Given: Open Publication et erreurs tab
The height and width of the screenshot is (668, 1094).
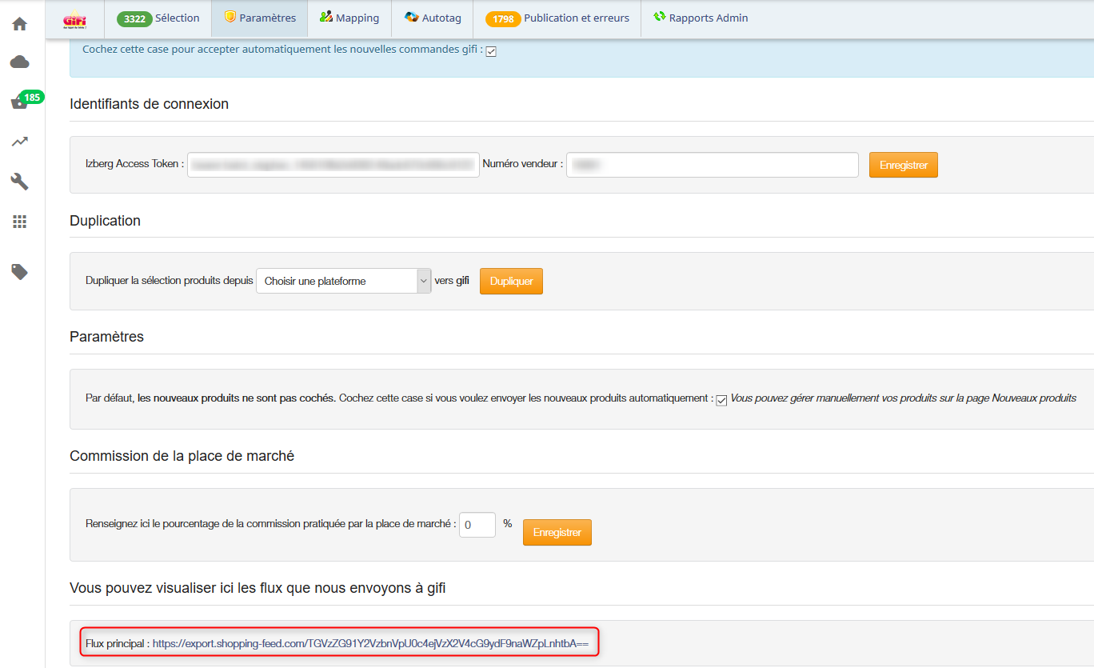Looking at the screenshot, I should (557, 18).
